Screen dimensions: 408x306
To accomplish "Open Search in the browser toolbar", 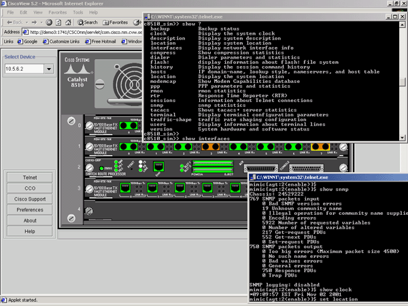I will coord(88,22).
